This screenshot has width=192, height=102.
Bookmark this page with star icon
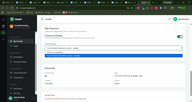132,8
